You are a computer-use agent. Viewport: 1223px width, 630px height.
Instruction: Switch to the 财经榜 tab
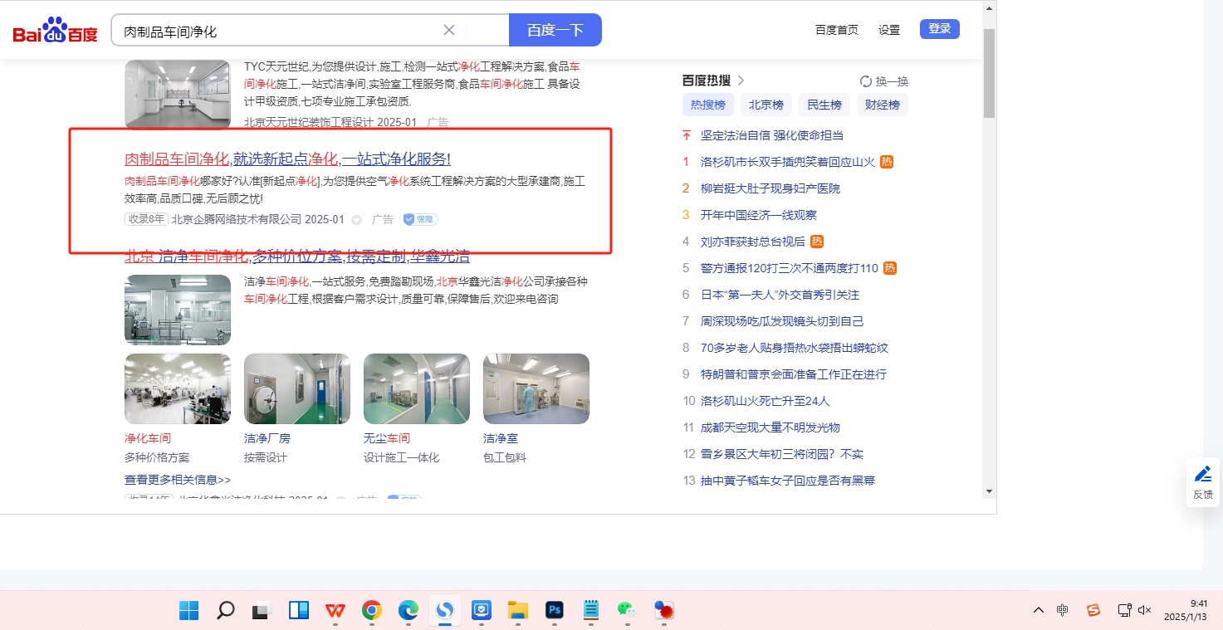pos(883,105)
